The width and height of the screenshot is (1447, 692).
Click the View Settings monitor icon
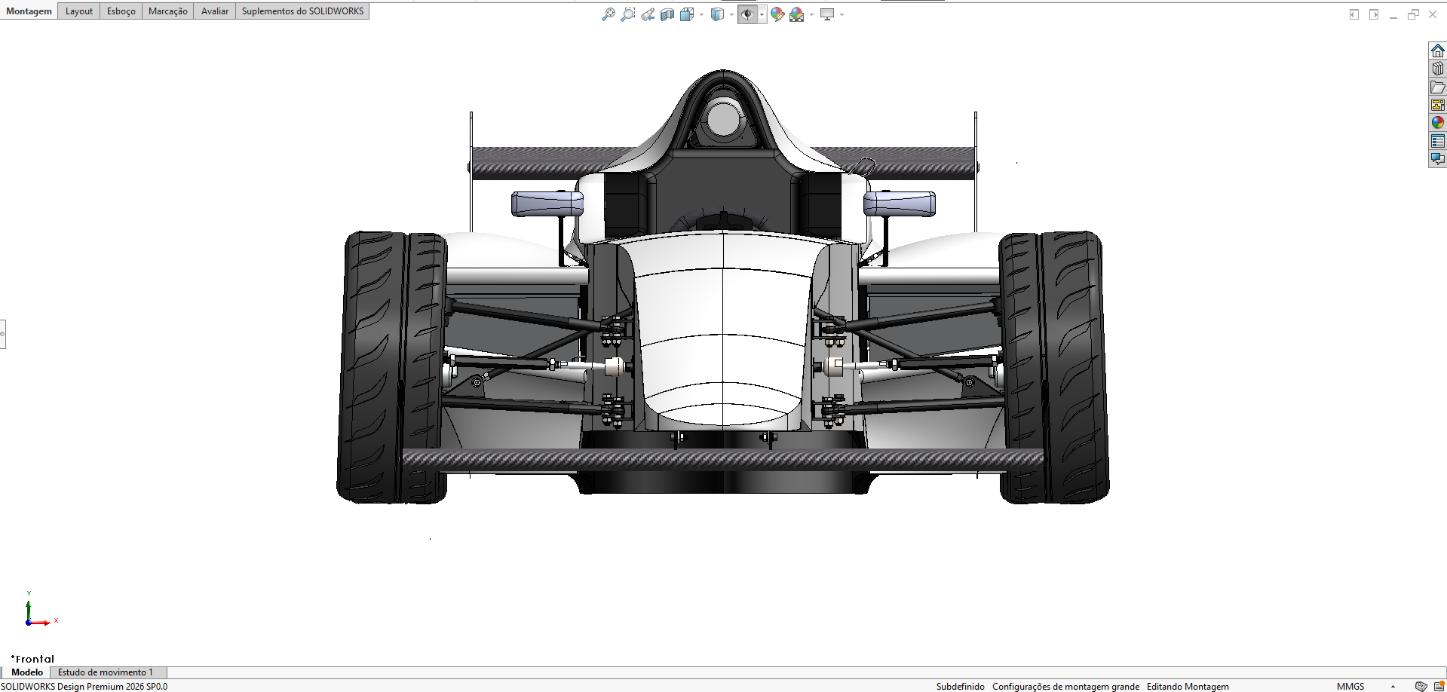tap(827, 14)
